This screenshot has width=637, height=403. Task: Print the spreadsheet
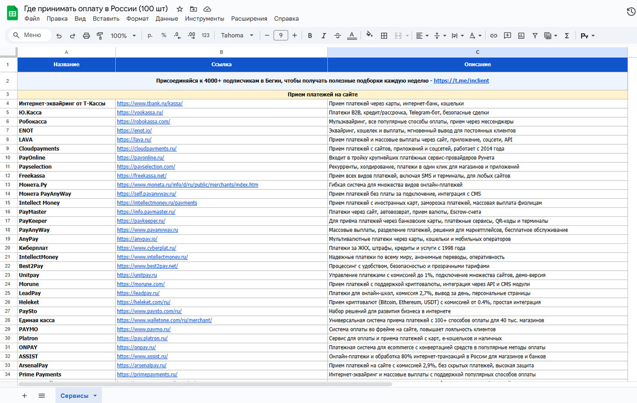pos(86,36)
